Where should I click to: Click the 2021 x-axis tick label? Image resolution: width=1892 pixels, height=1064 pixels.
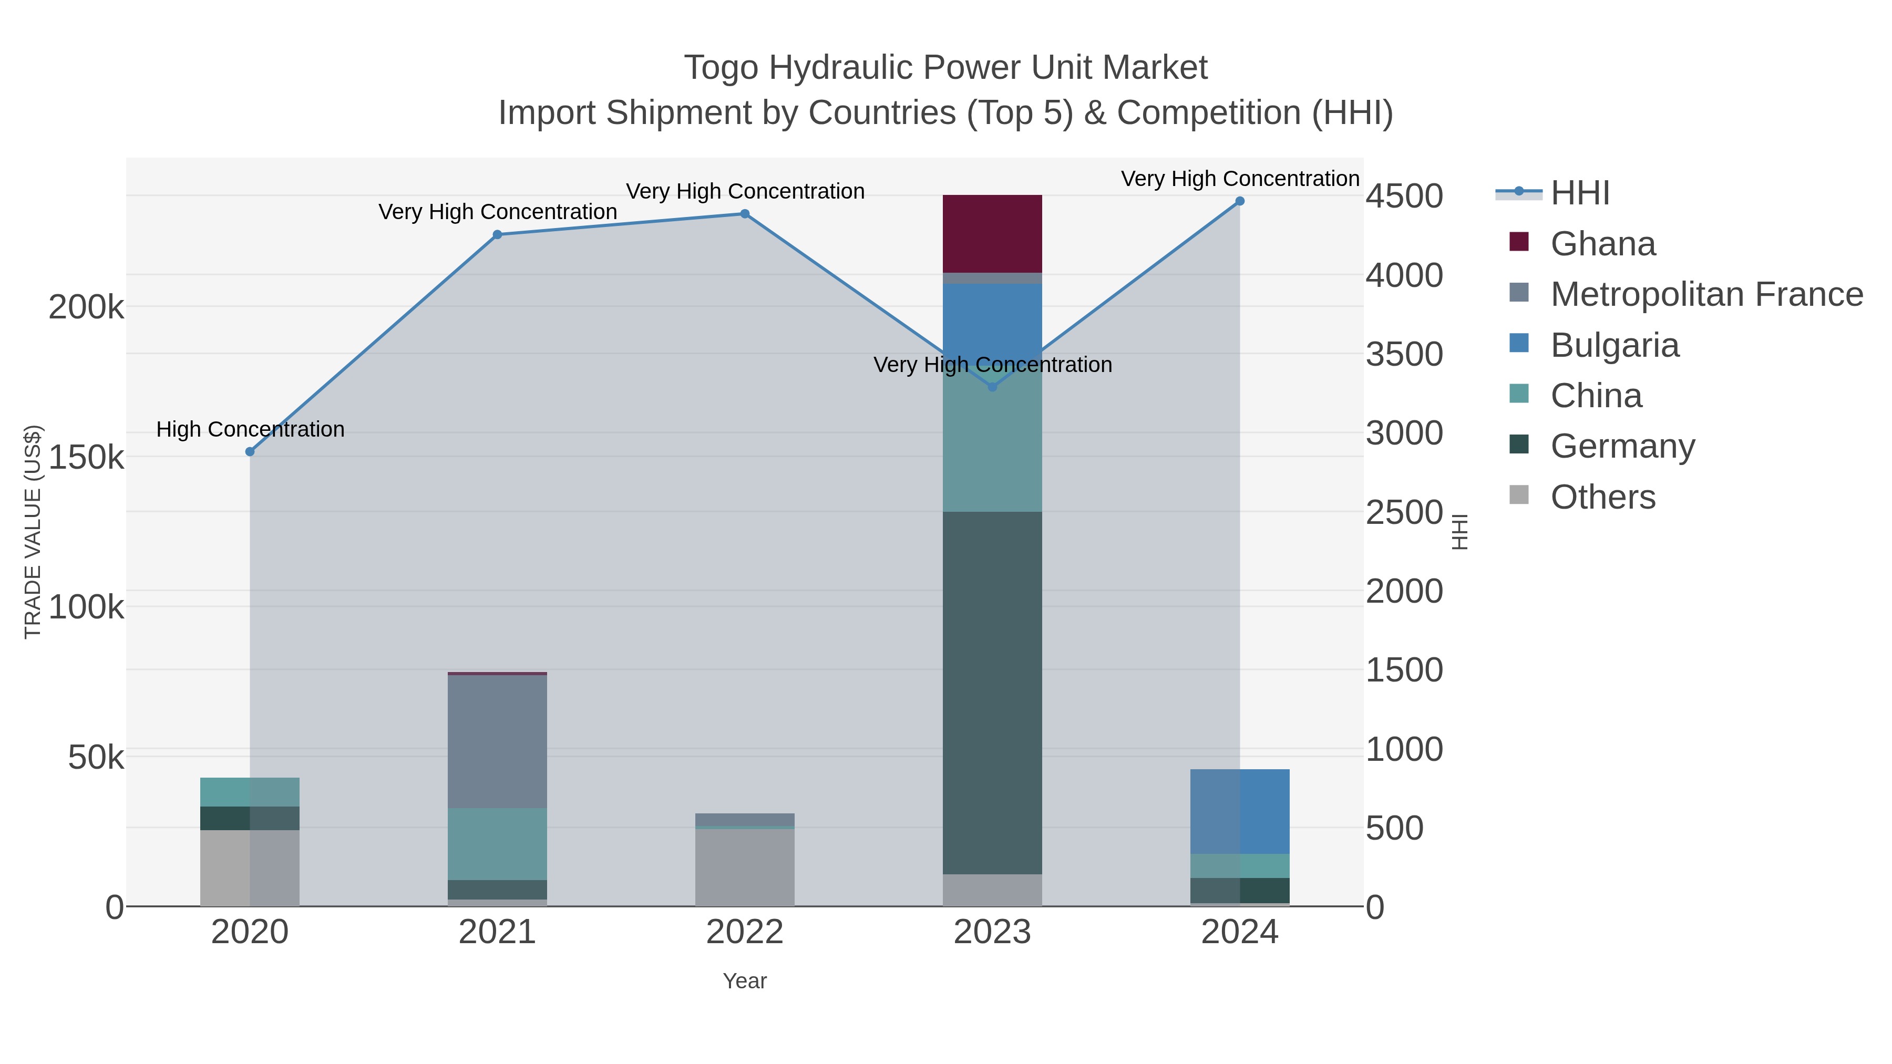497,933
